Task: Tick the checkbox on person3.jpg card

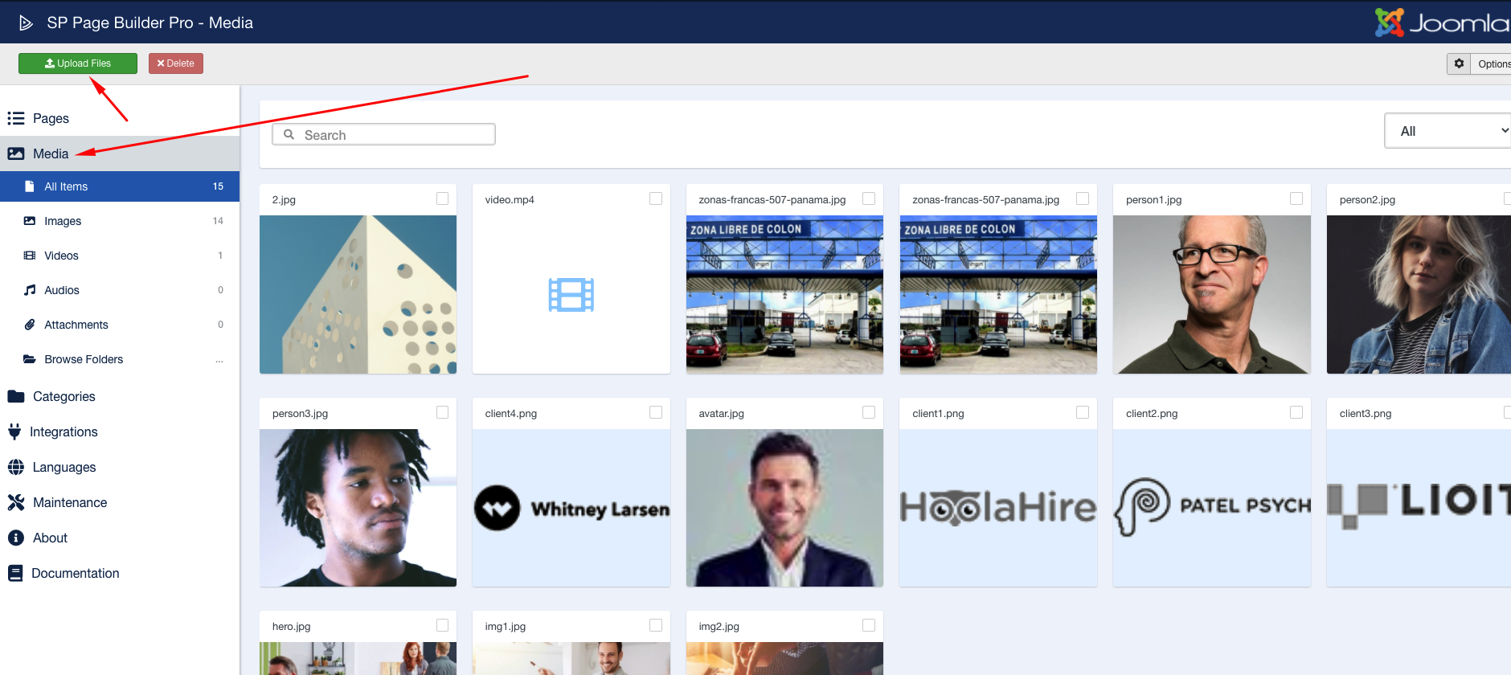Action: 442,412
